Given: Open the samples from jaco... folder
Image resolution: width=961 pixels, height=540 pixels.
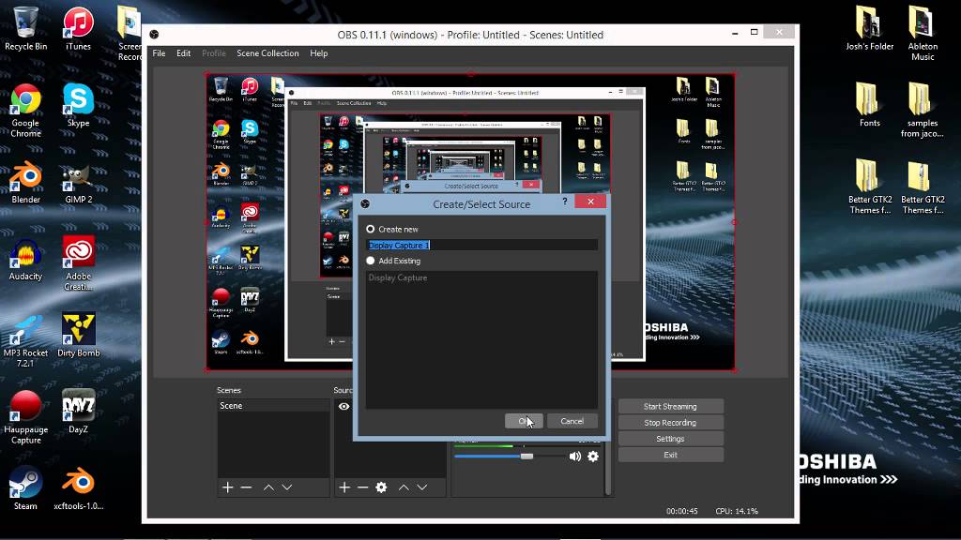Looking at the screenshot, I should [923, 111].
